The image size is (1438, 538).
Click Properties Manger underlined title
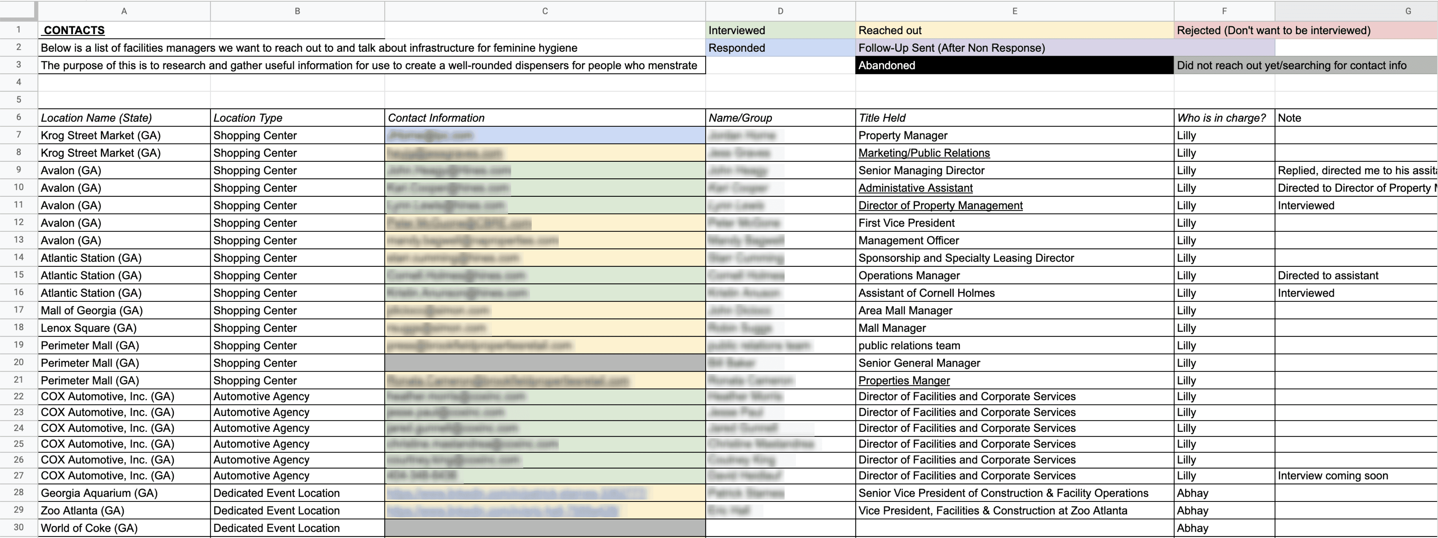tap(904, 380)
